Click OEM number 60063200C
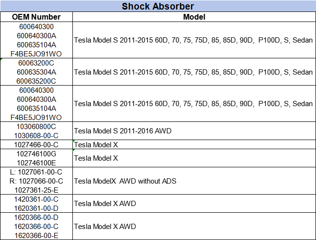 36,63
